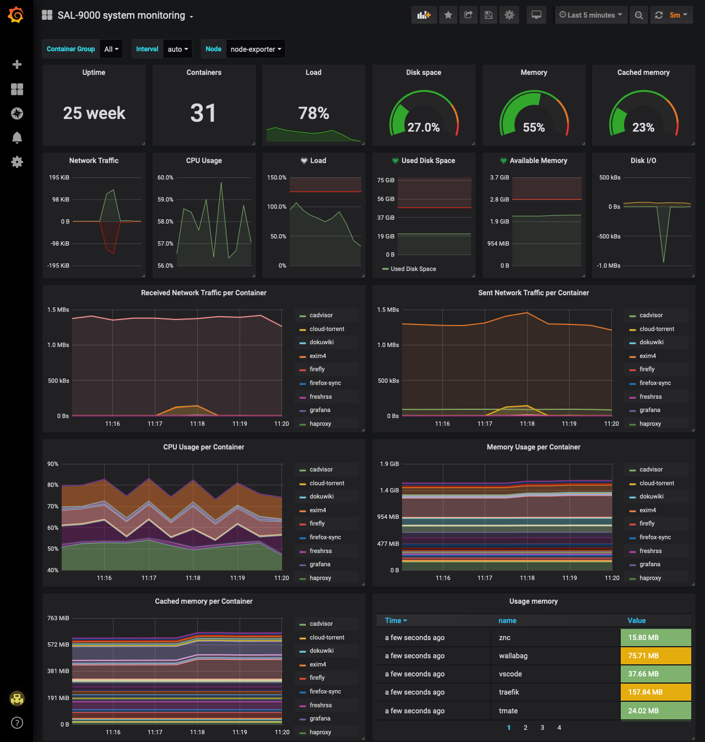Toggle haproxy series in CPU Usage per Container legend

321,578
